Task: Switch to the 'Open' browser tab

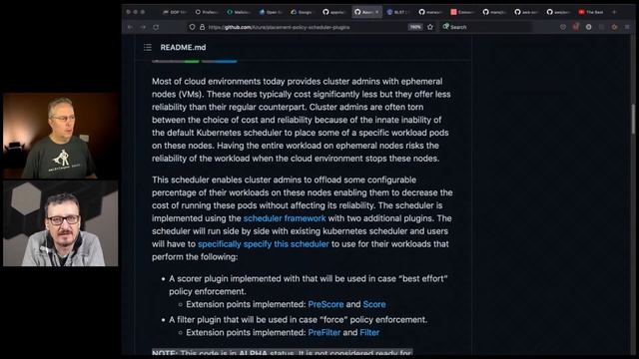Action: 271,12
